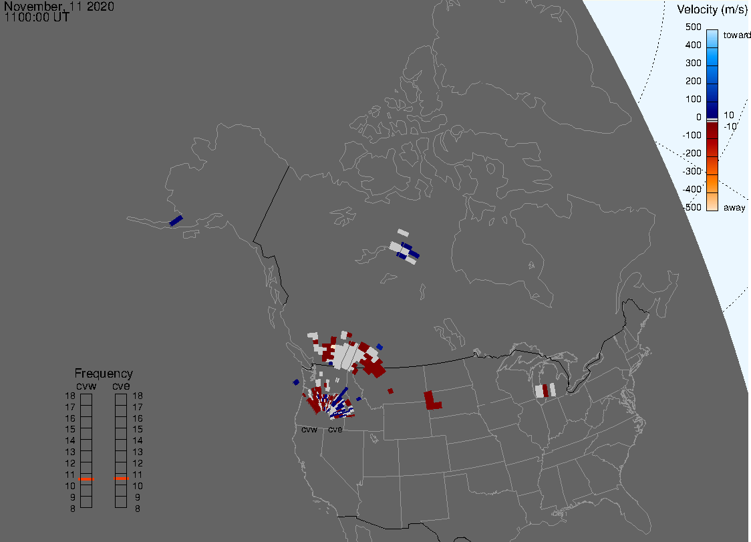Click the small blue square off the Oregon coast
751x542 pixels.
296,382
